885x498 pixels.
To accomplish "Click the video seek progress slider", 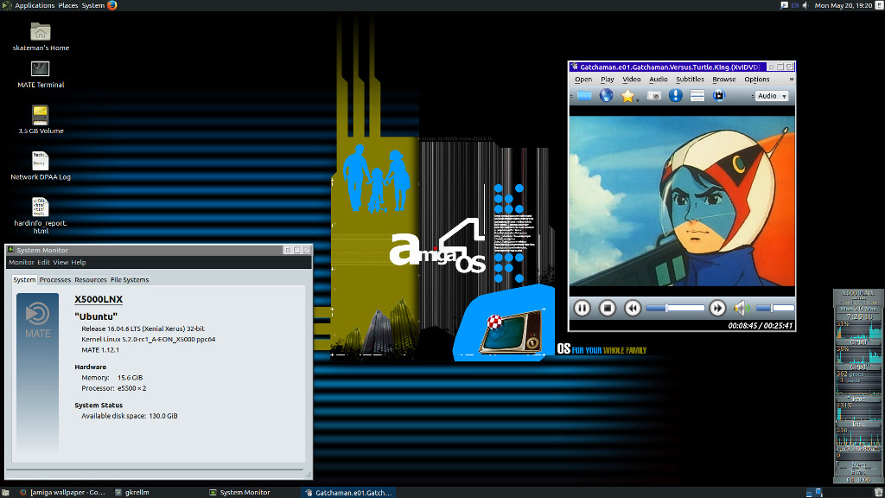I will [x=675, y=308].
